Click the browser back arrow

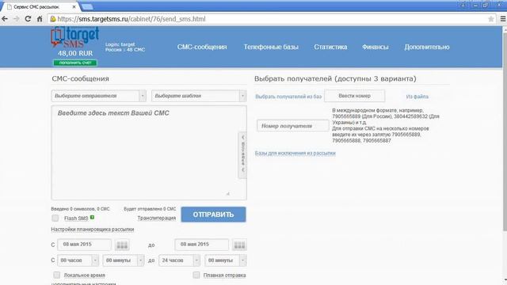tap(5, 19)
